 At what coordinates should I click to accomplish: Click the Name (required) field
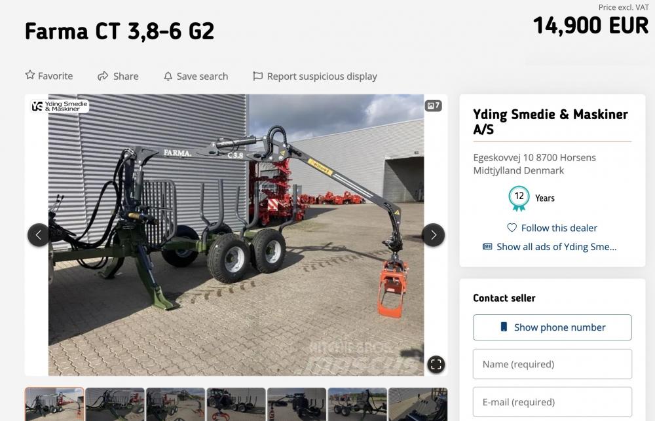point(552,364)
